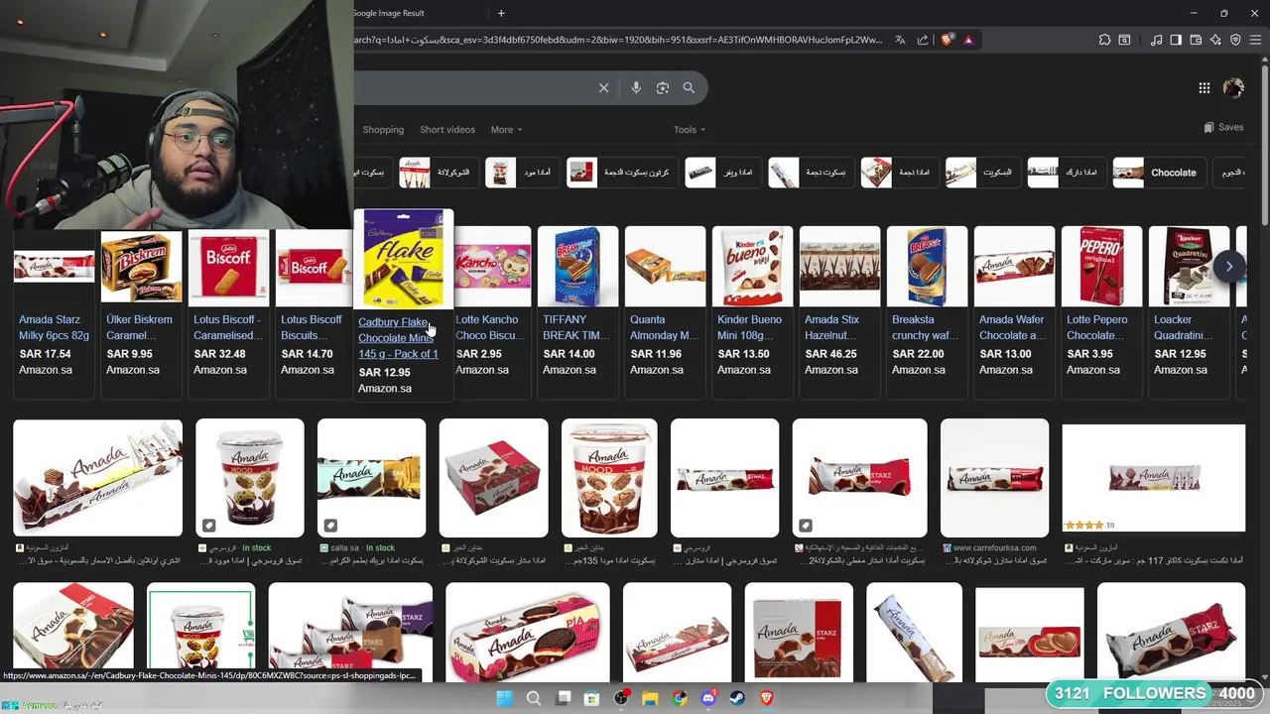This screenshot has width=1270, height=714.
Task: Open Cadbury Flake Chocolate Minis link
Action: [x=398, y=338]
